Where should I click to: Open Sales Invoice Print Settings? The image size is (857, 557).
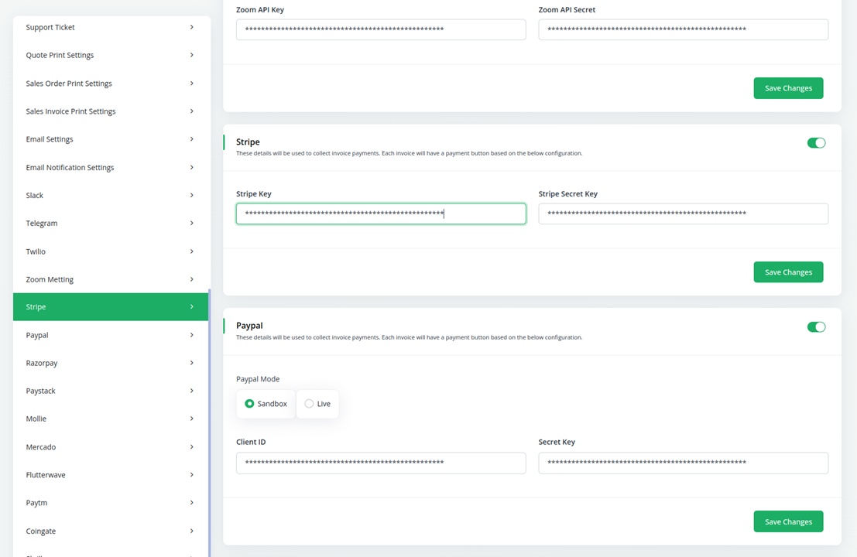click(111, 111)
